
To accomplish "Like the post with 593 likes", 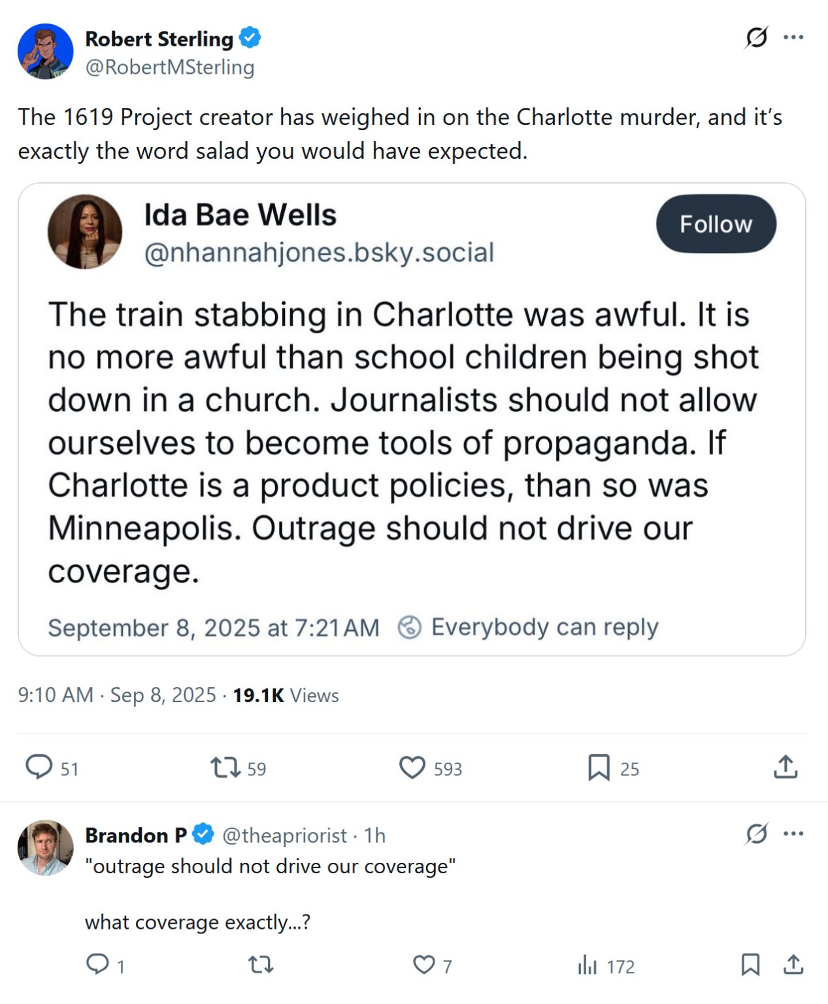I will pos(412,767).
